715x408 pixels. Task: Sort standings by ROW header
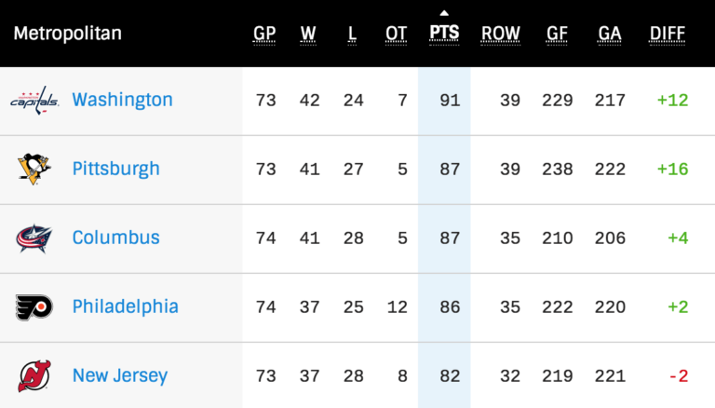point(500,34)
